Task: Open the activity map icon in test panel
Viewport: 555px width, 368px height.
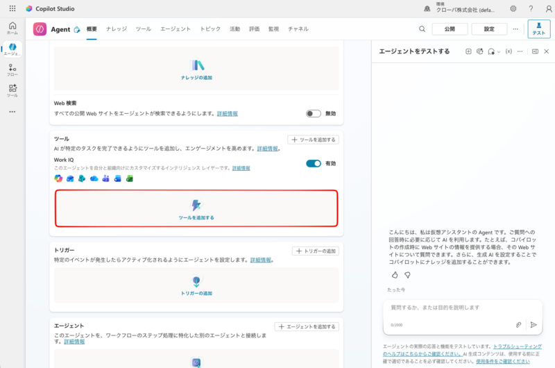Action: click(479, 51)
